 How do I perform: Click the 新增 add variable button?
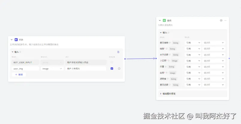pos(19,75)
